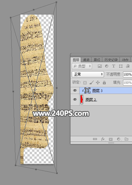The image size is (132, 185).
Task: Filter for adjustment layers icon
Action: tap(107, 66)
